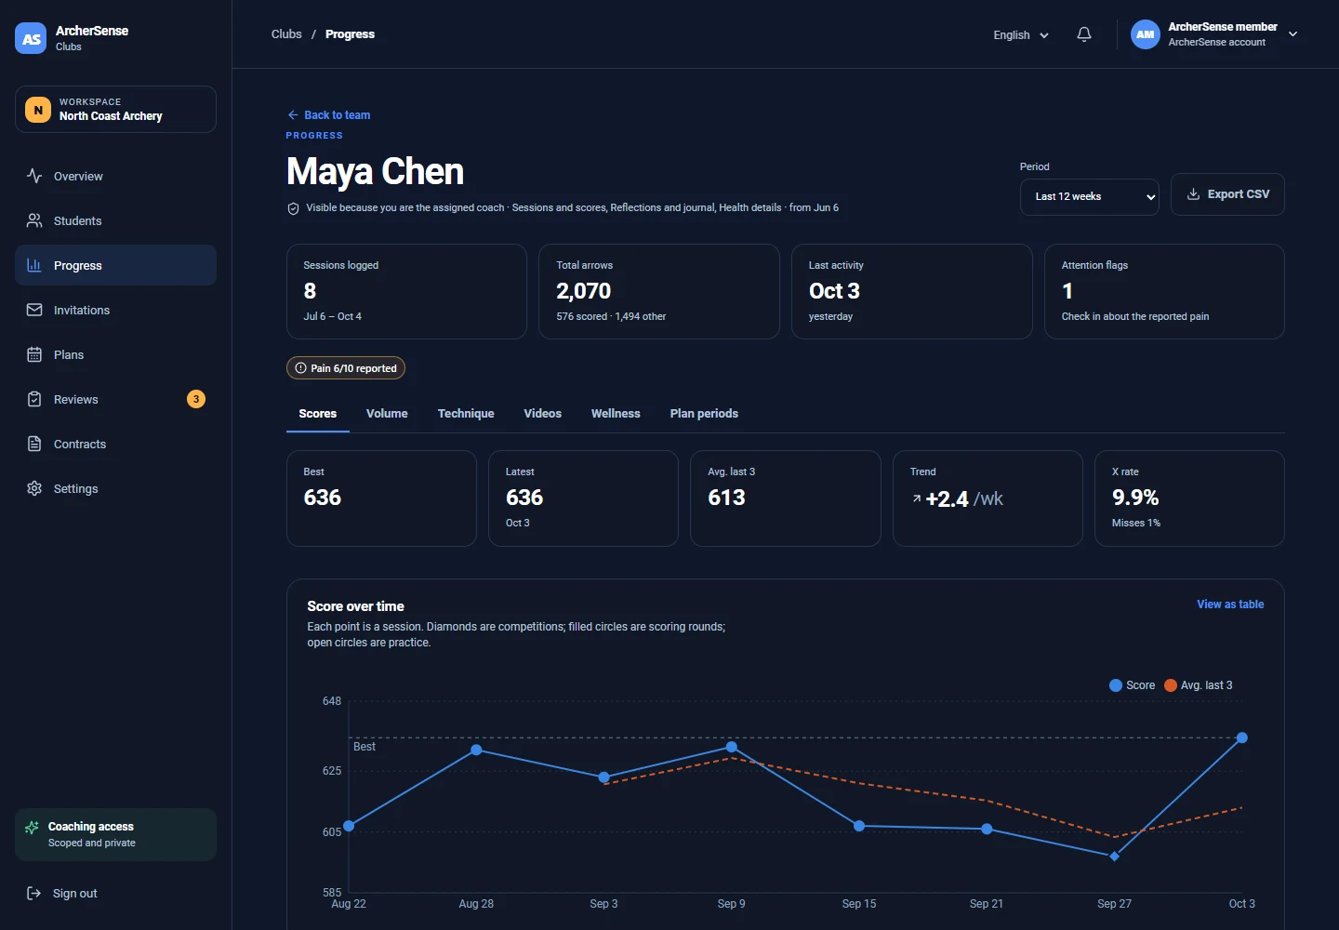
Task: Open the Students page
Action: click(115, 220)
